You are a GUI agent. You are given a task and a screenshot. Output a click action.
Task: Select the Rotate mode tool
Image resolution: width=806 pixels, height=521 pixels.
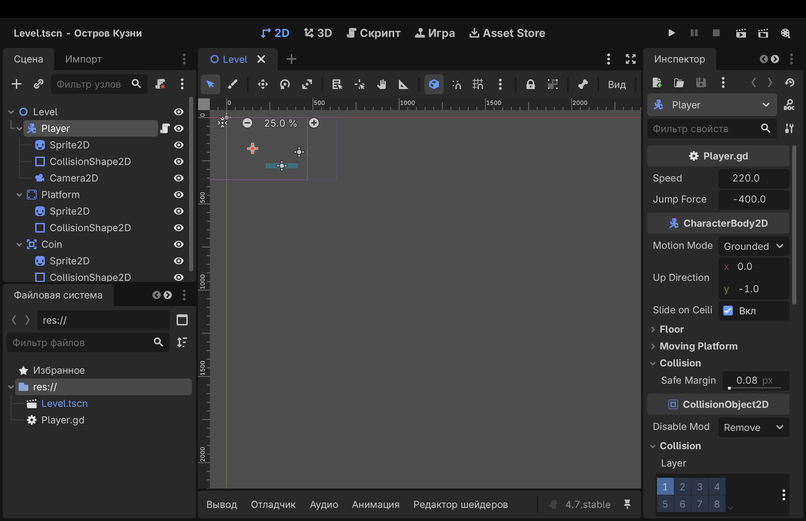[x=285, y=84]
